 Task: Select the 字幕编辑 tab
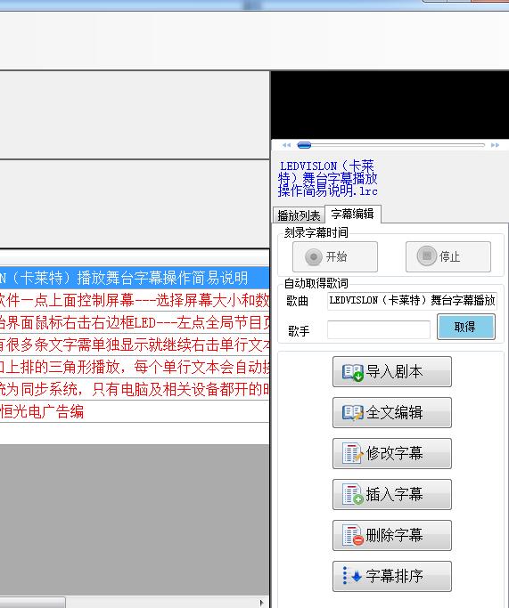click(352, 214)
